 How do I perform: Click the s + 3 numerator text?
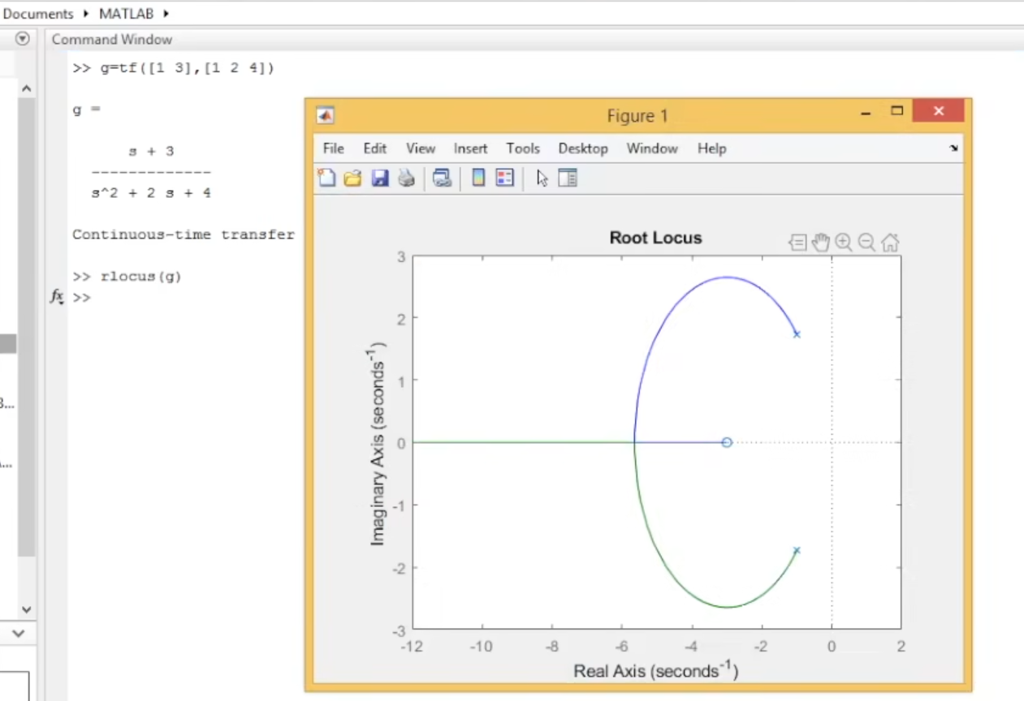pyautogui.click(x=151, y=151)
